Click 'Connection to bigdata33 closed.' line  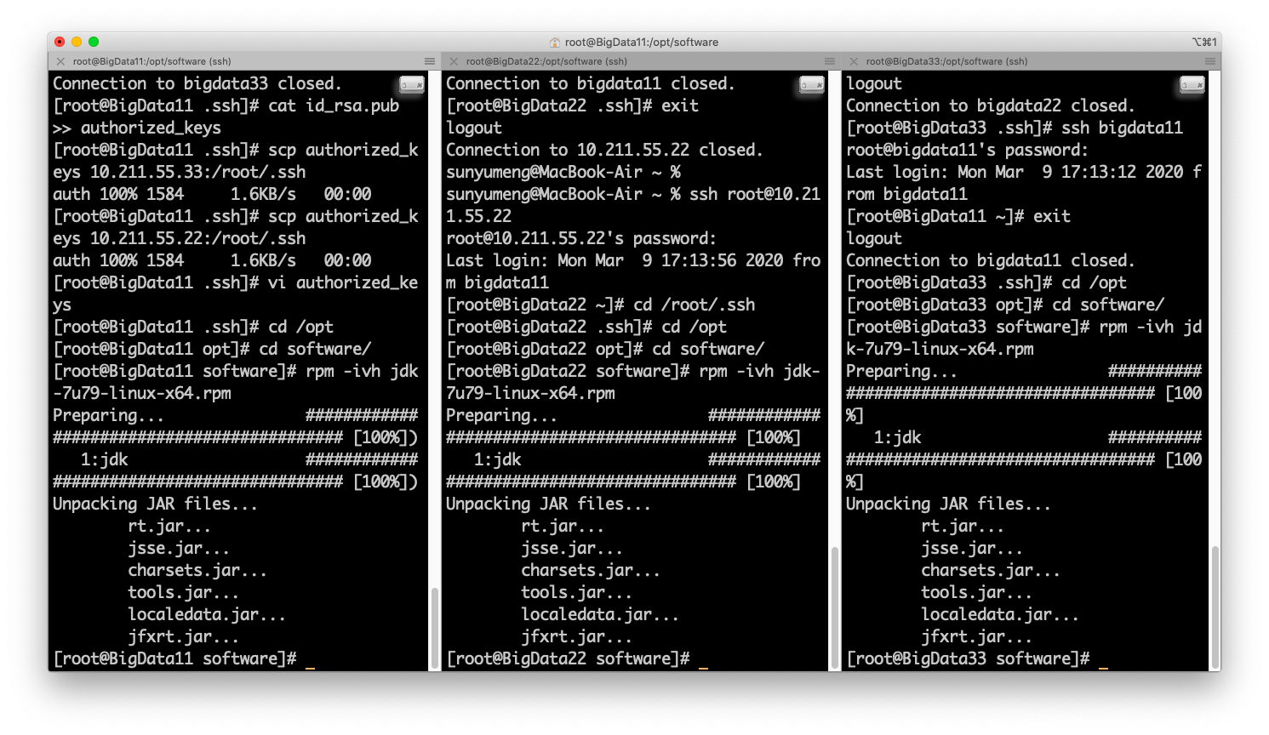pyautogui.click(x=197, y=83)
